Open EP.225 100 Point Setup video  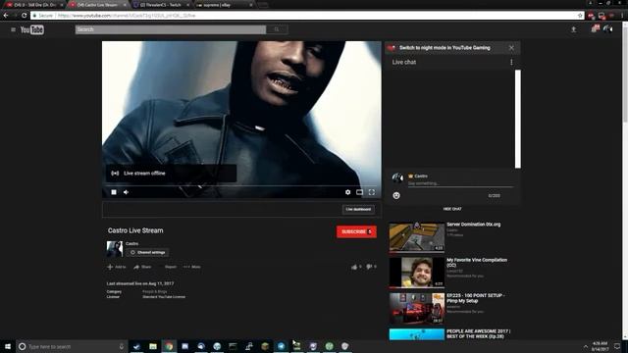[x=416, y=308]
